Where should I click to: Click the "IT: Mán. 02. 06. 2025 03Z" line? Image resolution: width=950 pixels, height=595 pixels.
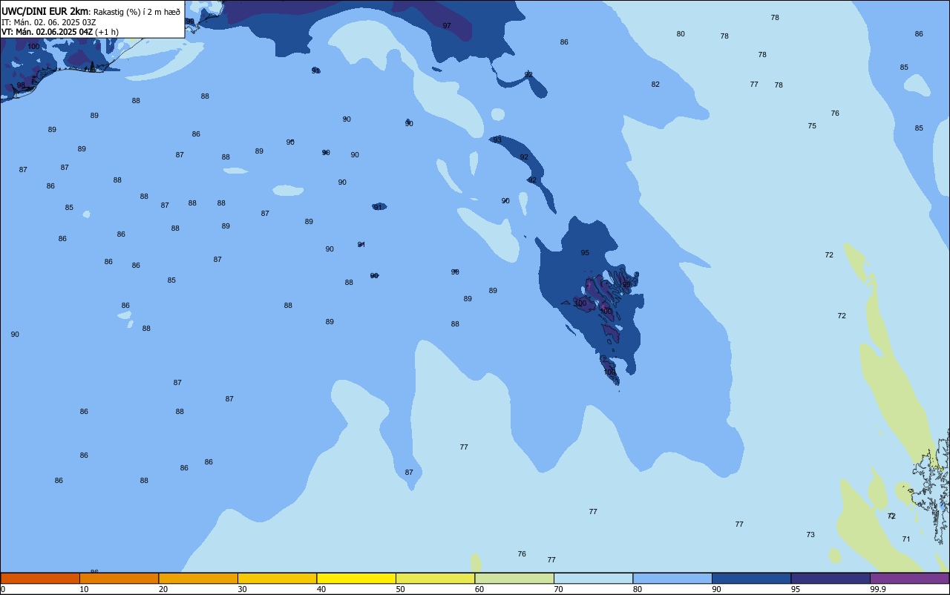click(x=48, y=22)
